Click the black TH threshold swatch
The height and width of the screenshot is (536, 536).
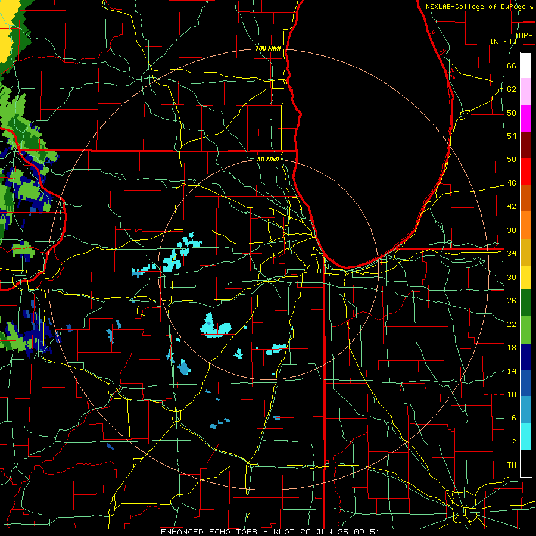point(526,463)
